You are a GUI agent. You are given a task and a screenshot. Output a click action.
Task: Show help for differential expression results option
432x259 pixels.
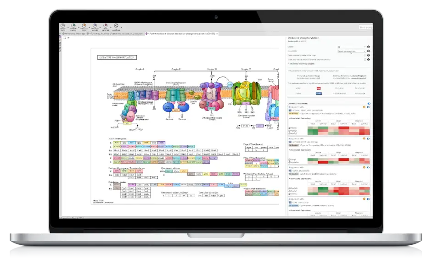point(368,60)
